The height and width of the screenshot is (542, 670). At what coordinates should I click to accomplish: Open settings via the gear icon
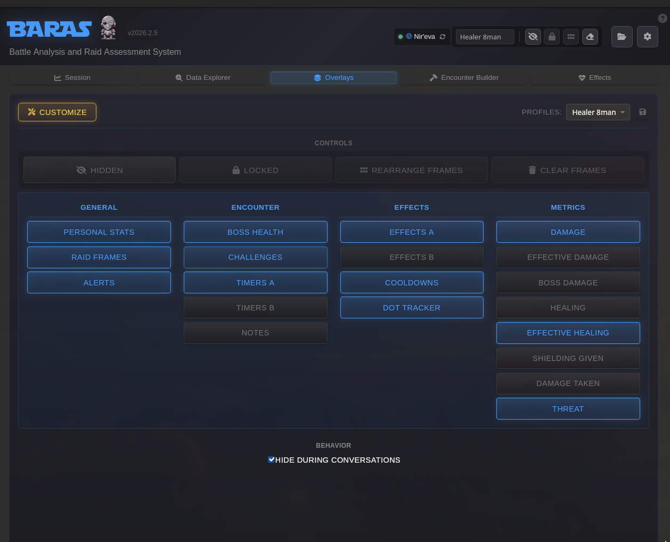[647, 36]
